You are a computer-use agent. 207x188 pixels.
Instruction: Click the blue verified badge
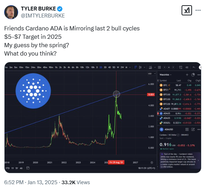pos(60,9)
